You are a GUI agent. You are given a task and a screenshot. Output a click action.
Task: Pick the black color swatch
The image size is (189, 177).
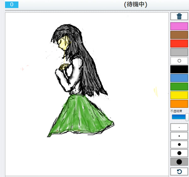179,69
